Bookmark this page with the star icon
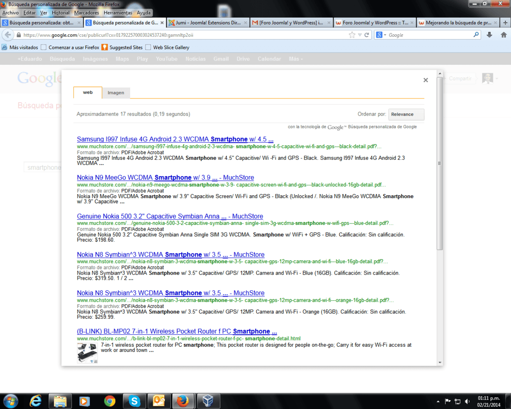The image size is (511, 409). coord(352,35)
